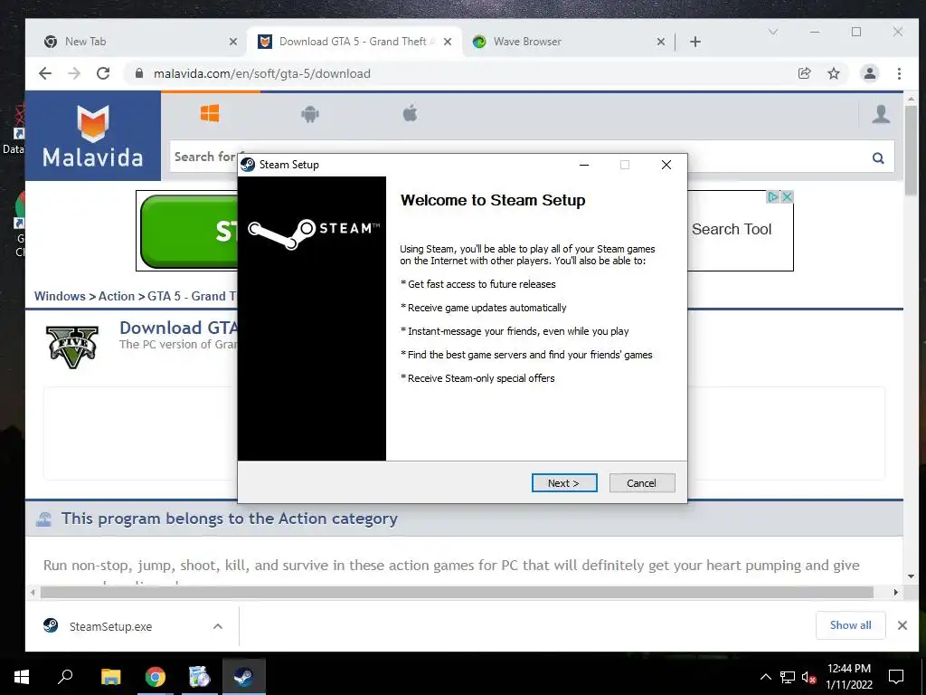Open Windows taskbar search
The height and width of the screenshot is (695, 926).
[x=65, y=677]
